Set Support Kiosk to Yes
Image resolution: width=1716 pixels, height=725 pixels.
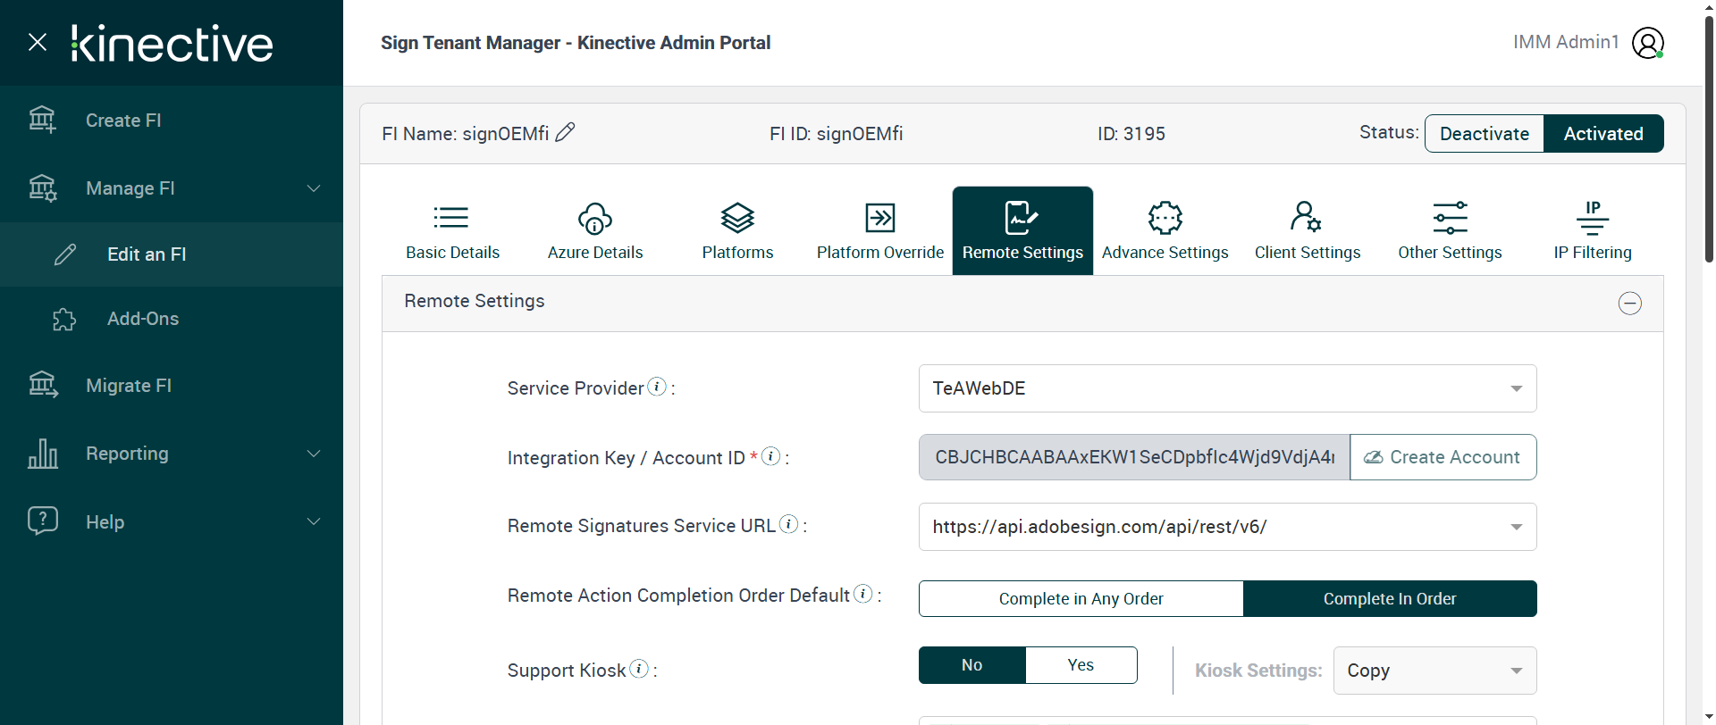pyautogui.click(x=1081, y=665)
